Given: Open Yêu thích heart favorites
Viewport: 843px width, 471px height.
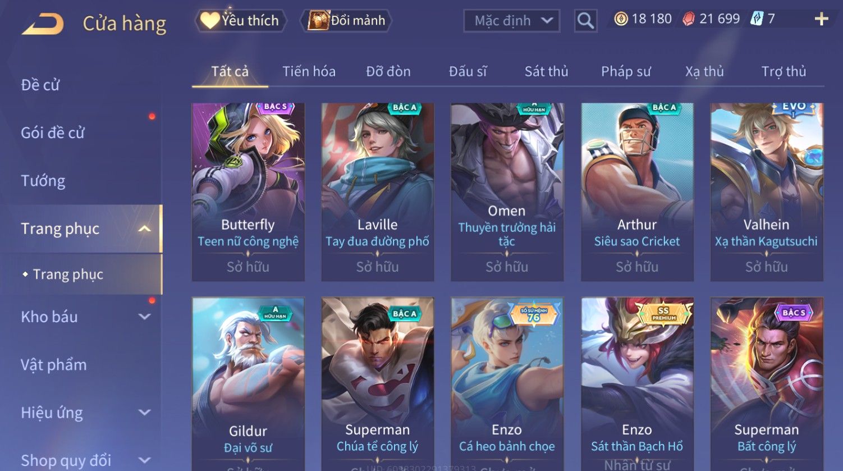Looking at the screenshot, I should pos(241,21).
